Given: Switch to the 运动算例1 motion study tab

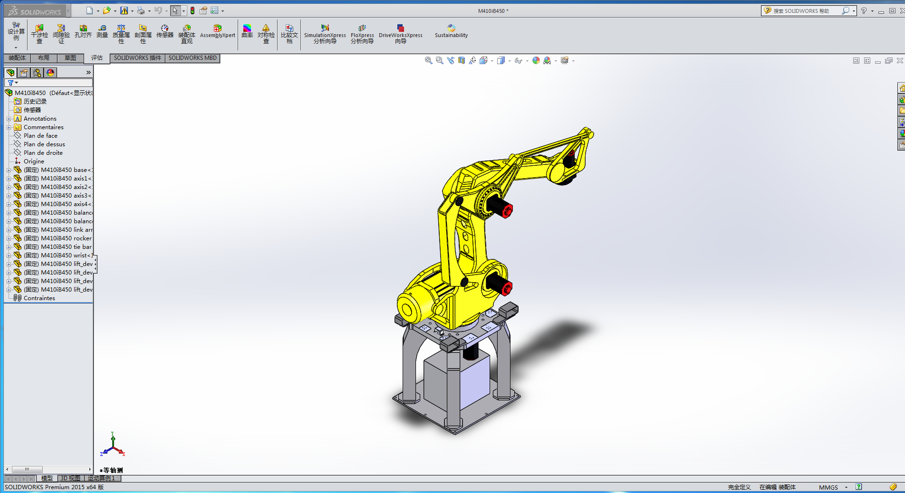Looking at the screenshot, I should tap(101, 478).
